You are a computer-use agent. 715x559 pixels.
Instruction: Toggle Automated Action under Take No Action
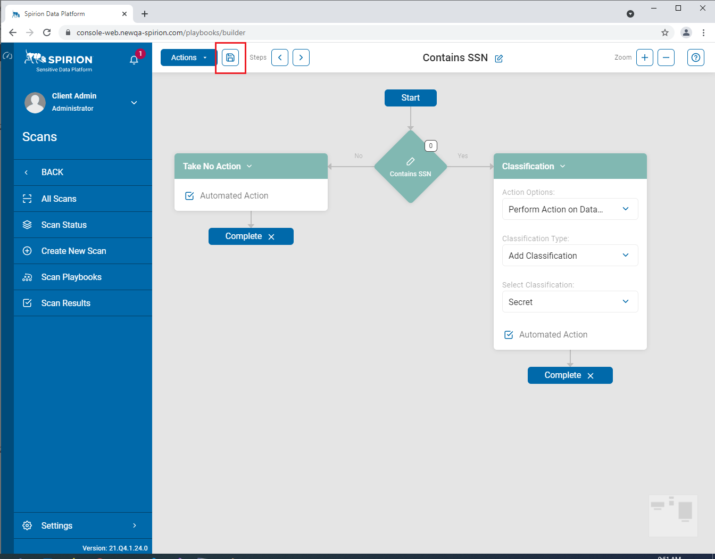click(x=189, y=196)
